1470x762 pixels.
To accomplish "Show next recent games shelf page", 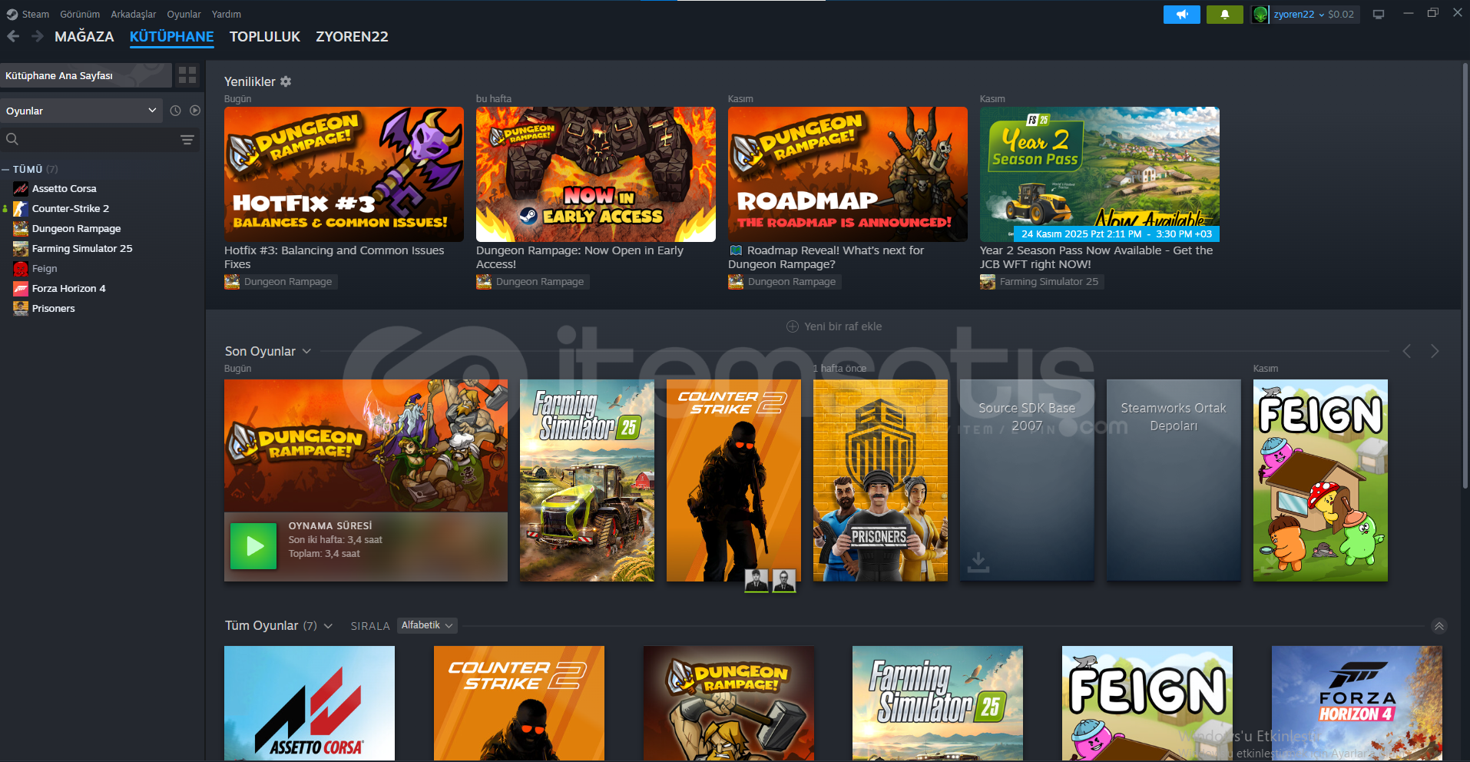I will (x=1435, y=351).
